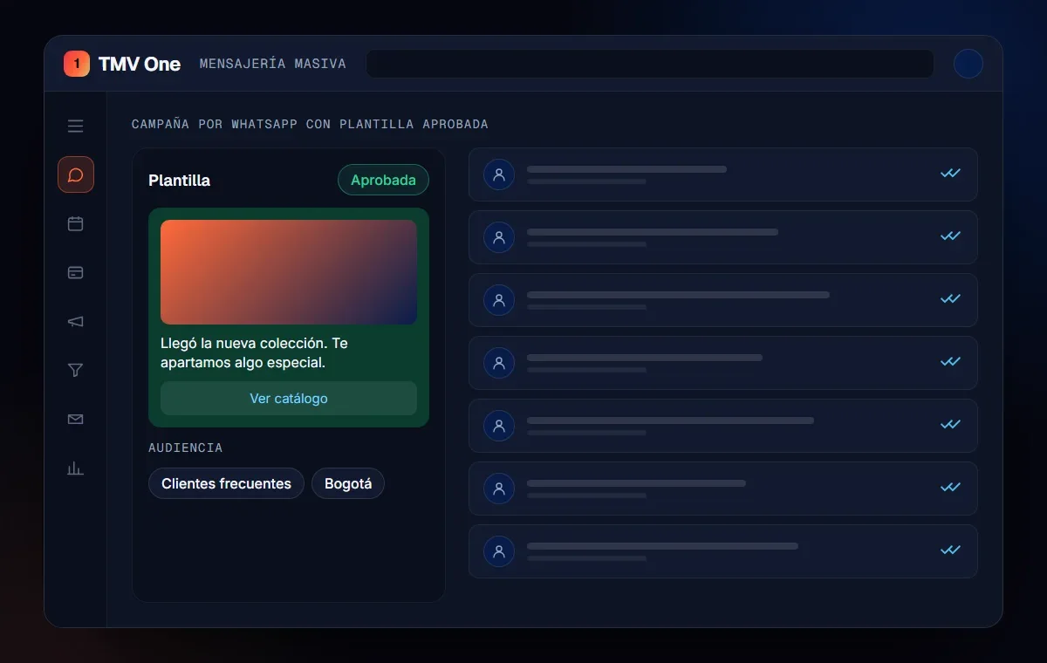The image size is (1047, 663).
Task: Open the credit card billing icon
Action: point(76,273)
